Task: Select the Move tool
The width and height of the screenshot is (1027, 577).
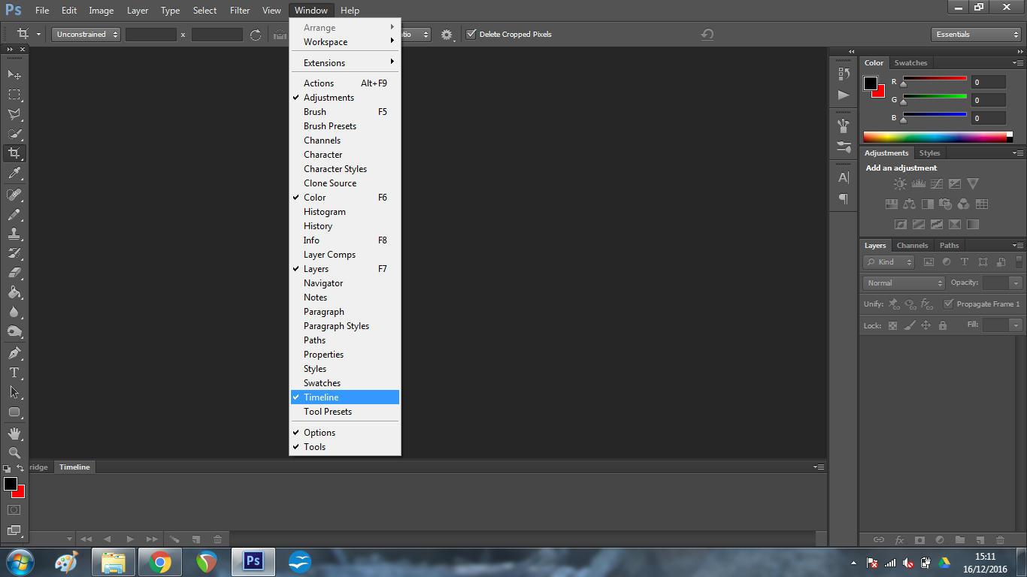Action: pos(14,75)
